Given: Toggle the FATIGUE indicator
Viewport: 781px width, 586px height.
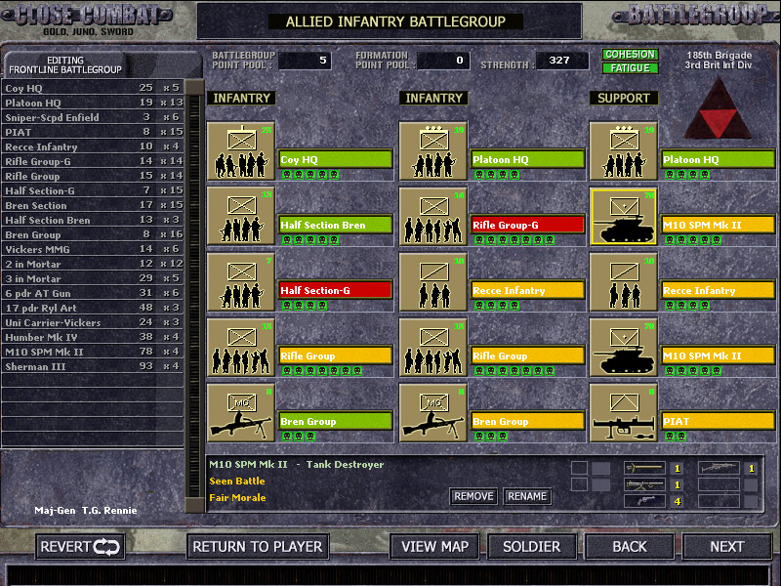Looking at the screenshot, I should coord(630,68).
